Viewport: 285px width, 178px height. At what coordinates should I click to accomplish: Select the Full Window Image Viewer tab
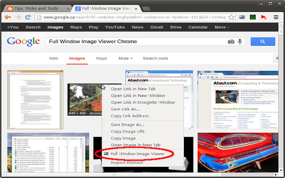point(106,8)
